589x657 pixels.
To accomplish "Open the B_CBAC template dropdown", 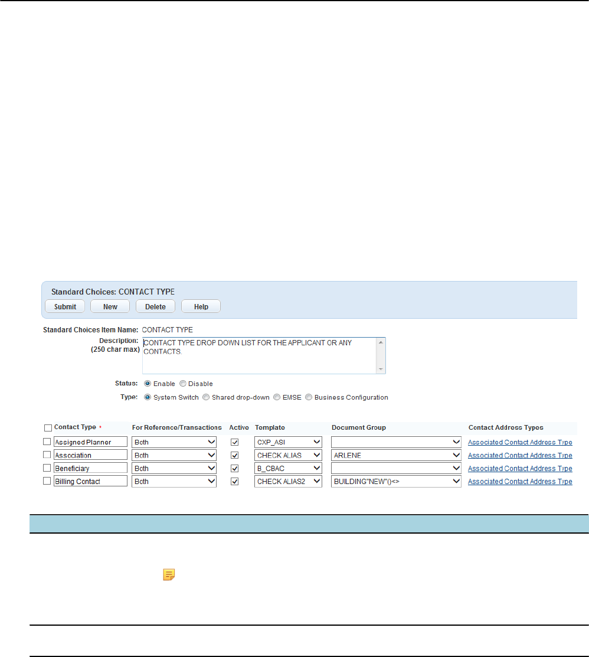I will click(288, 468).
